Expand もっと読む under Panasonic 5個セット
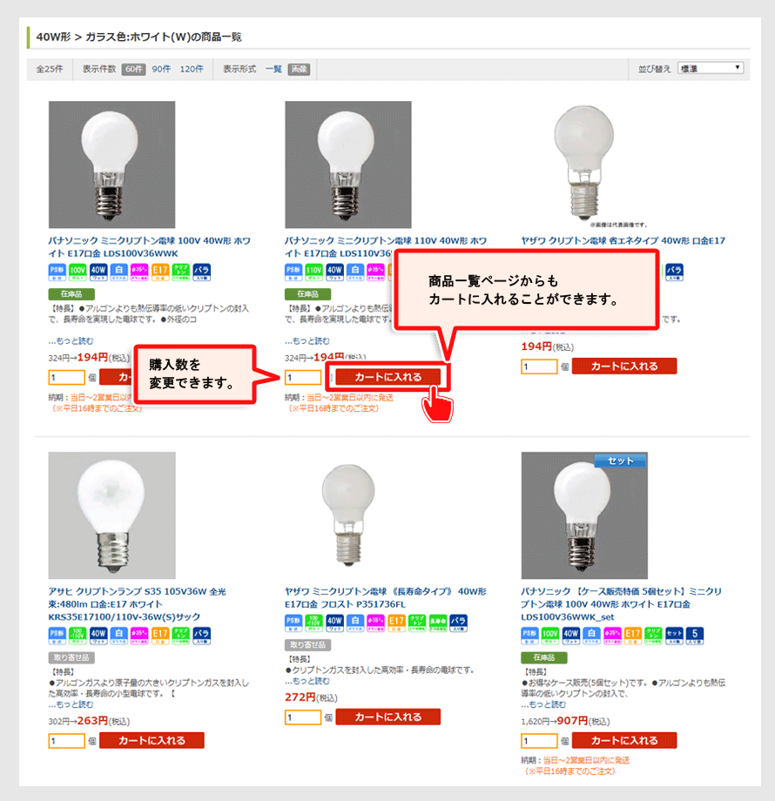 (x=543, y=704)
